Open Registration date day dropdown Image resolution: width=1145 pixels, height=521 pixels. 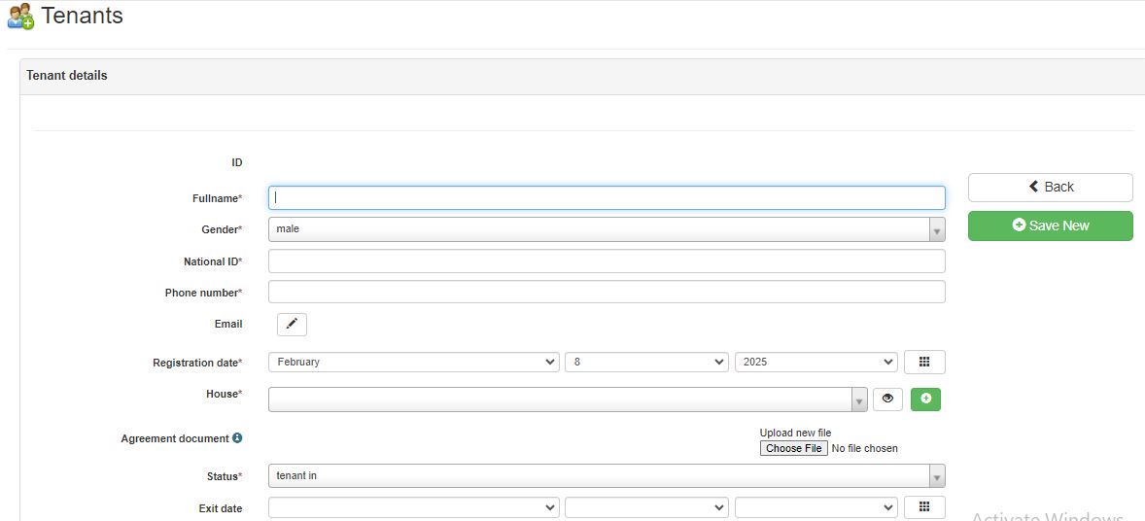[x=646, y=362]
